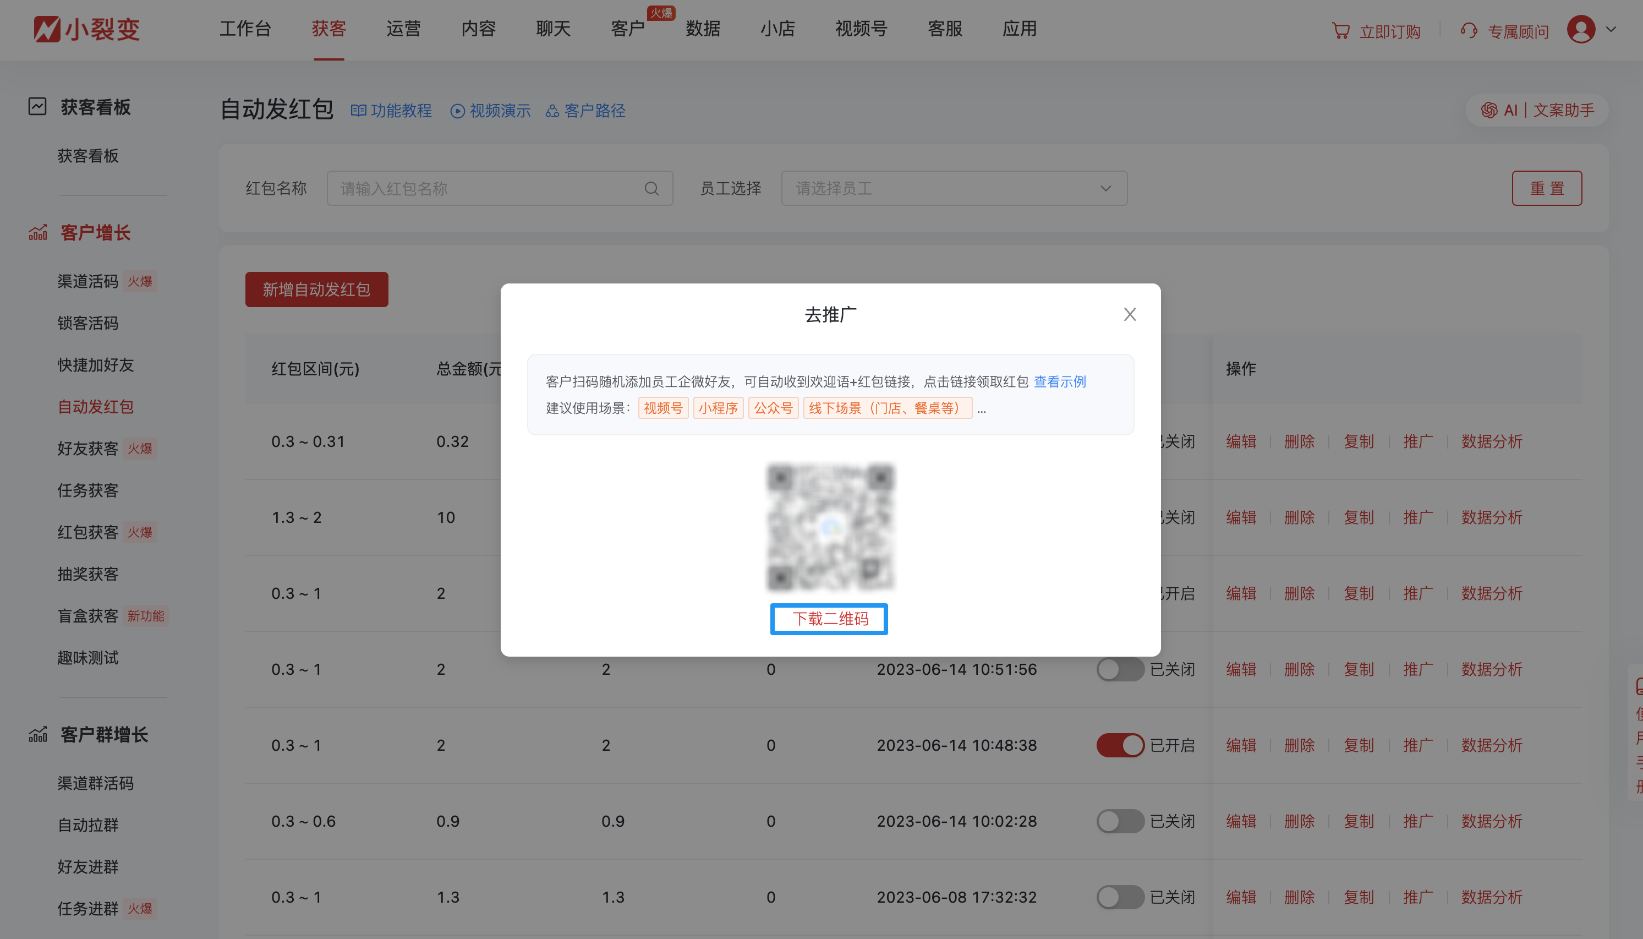The image size is (1643, 939).
Task: Open 趣味测试 in the sidebar
Action: point(87,658)
